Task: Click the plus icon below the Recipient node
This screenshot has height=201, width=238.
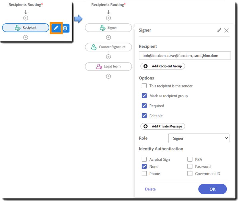Action: click(26, 37)
